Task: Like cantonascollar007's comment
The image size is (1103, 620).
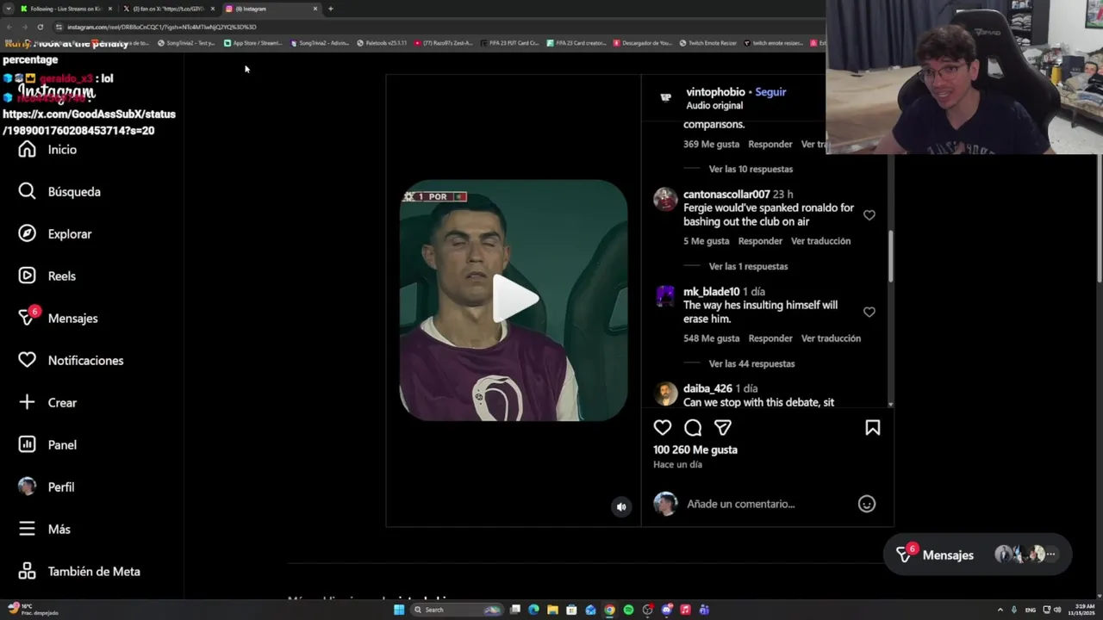Action: (x=869, y=215)
